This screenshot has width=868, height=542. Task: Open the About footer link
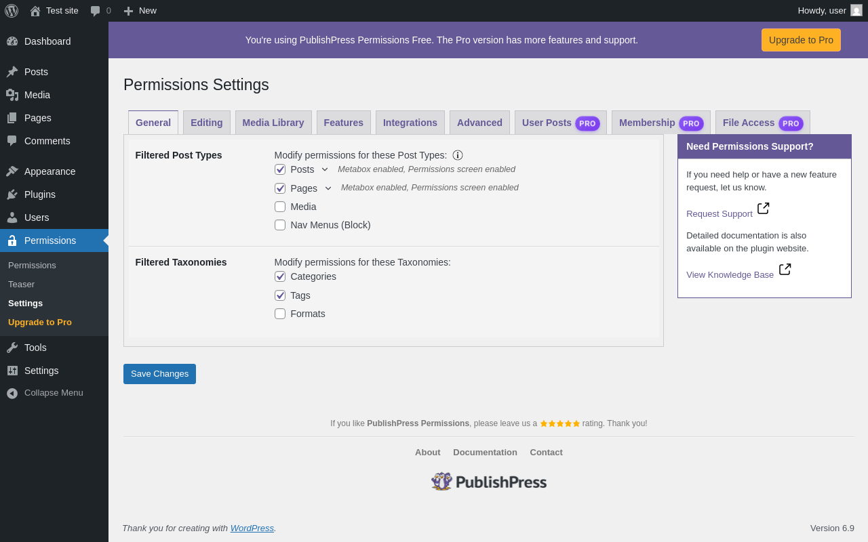coord(428,453)
